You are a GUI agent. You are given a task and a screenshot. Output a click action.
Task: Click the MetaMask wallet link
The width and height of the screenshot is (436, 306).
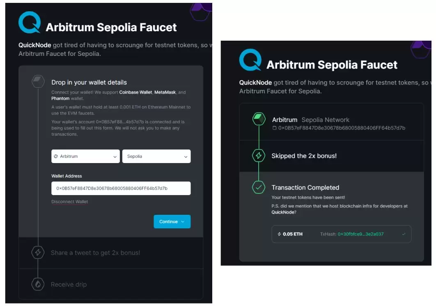[165, 92]
